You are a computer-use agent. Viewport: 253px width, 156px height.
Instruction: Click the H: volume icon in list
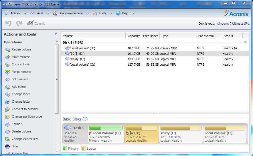67,48
